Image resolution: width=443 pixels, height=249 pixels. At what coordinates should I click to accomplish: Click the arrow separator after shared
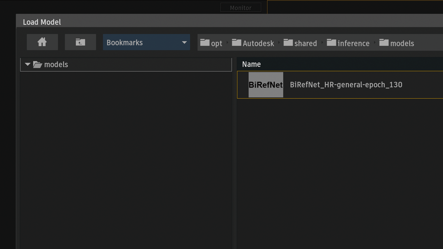pyautogui.click(x=322, y=43)
